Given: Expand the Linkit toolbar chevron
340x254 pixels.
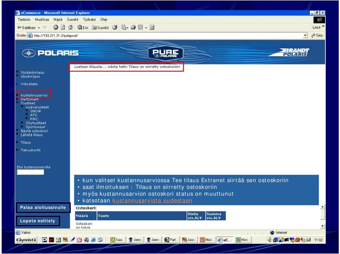Looking at the screenshot, I should click(323, 27).
